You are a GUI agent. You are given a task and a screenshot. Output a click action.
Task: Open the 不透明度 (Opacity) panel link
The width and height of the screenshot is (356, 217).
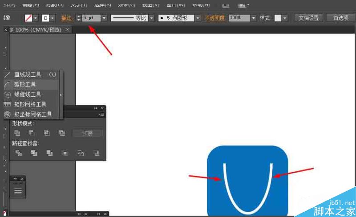tap(214, 18)
